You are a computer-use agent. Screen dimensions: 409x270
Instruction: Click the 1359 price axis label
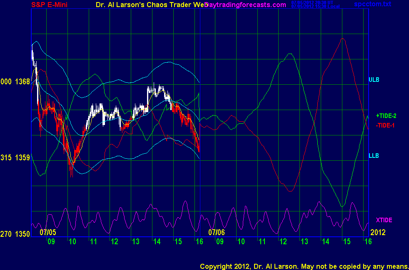22,158
